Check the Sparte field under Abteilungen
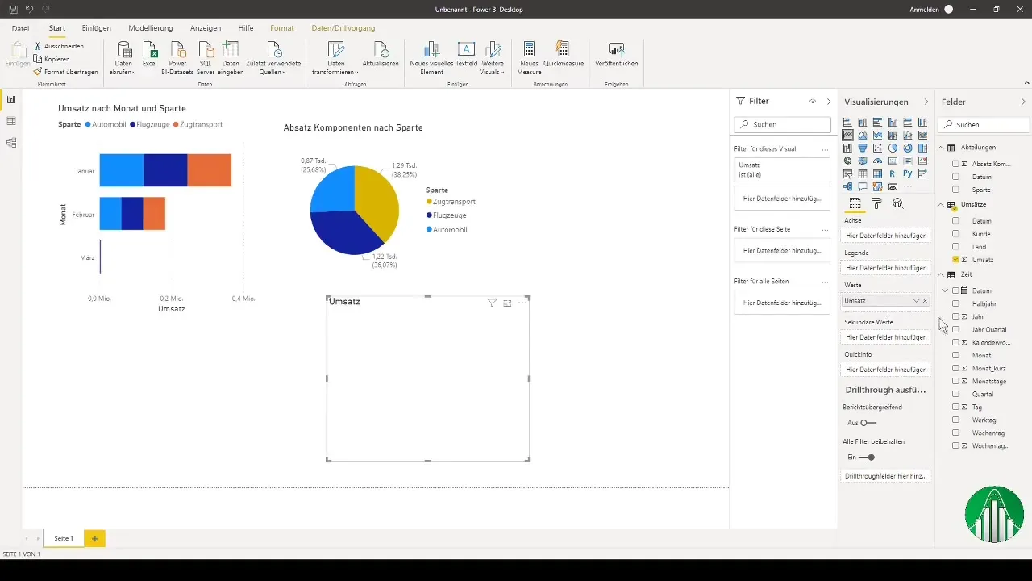The image size is (1032, 581). tap(955, 190)
